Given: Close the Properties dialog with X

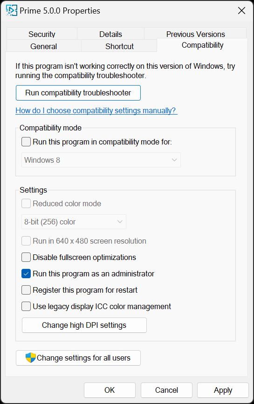Looking at the screenshot, I should coord(241,11).
